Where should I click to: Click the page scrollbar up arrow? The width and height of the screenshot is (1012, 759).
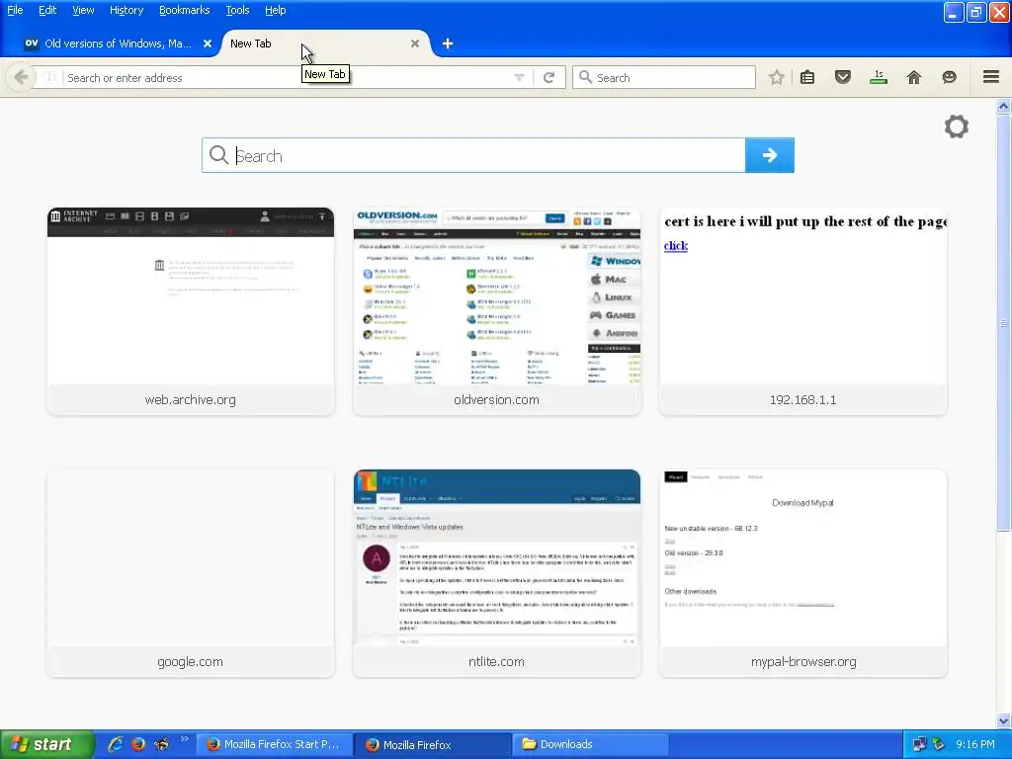coord(1003,106)
